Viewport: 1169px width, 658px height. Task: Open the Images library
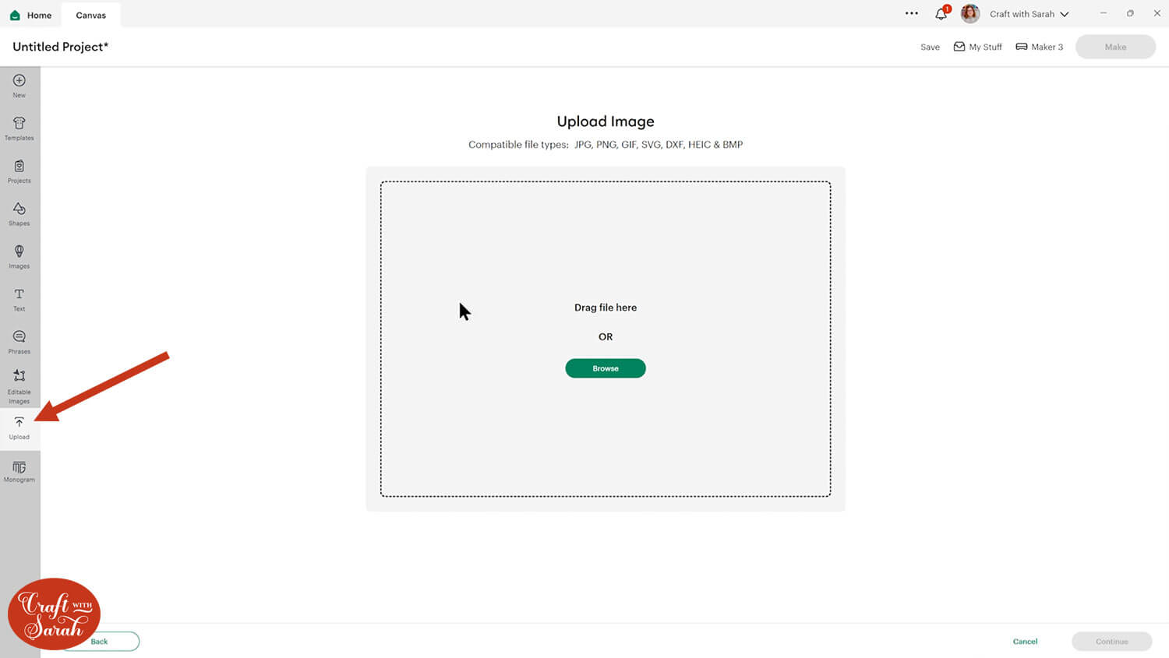coord(19,256)
